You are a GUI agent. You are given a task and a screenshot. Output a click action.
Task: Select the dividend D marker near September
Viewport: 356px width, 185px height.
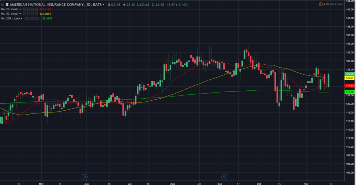pos(224,177)
